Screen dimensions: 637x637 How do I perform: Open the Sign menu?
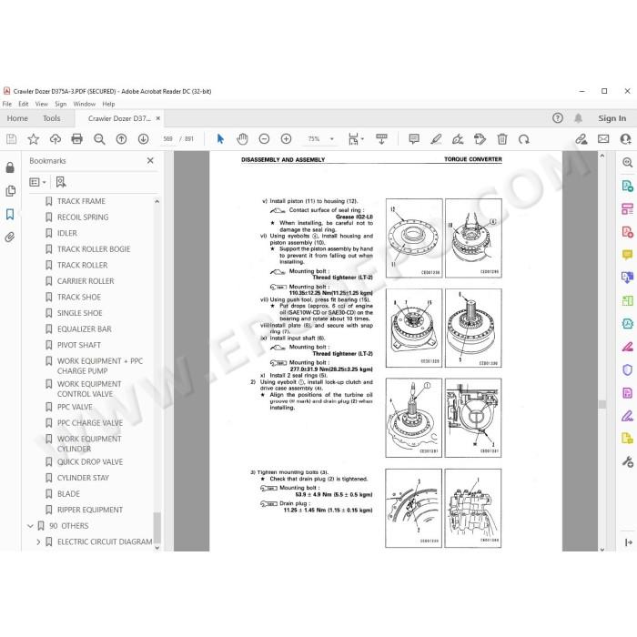pyautogui.click(x=61, y=104)
